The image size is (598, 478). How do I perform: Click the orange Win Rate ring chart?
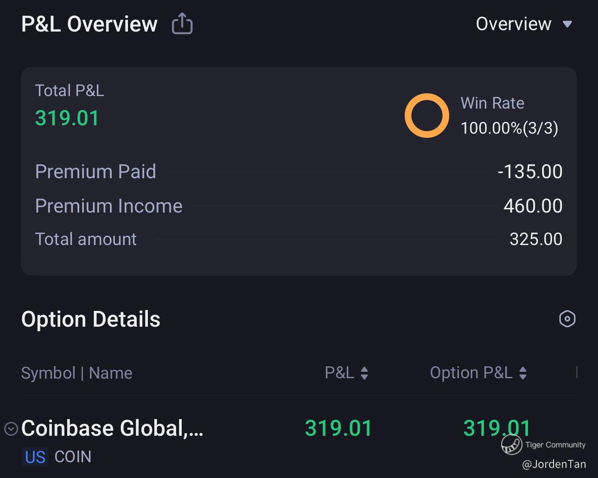[x=426, y=116]
